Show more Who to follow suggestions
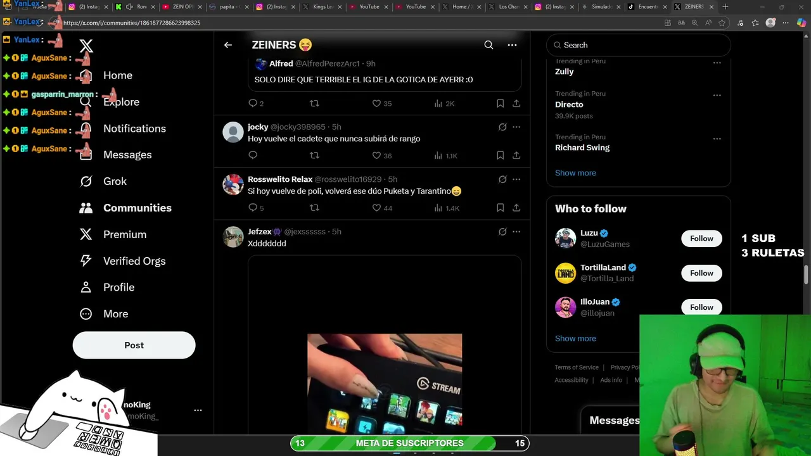 point(575,338)
